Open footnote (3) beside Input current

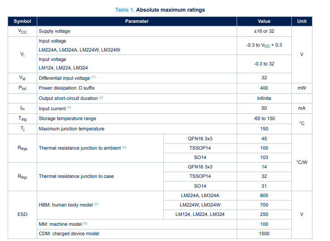coord(69,108)
